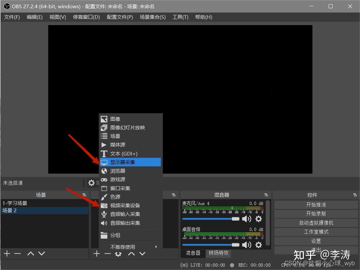Add 窗口采集 window capture
Screen dimensions: 360x270
point(130,188)
